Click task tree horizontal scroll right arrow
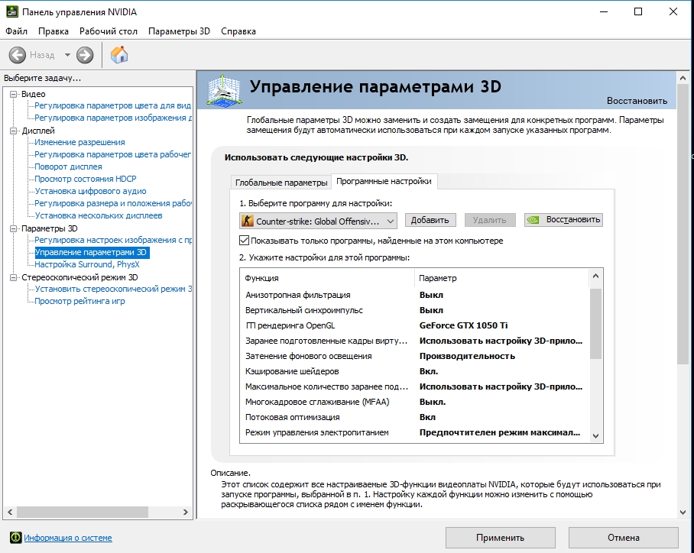 [x=186, y=513]
